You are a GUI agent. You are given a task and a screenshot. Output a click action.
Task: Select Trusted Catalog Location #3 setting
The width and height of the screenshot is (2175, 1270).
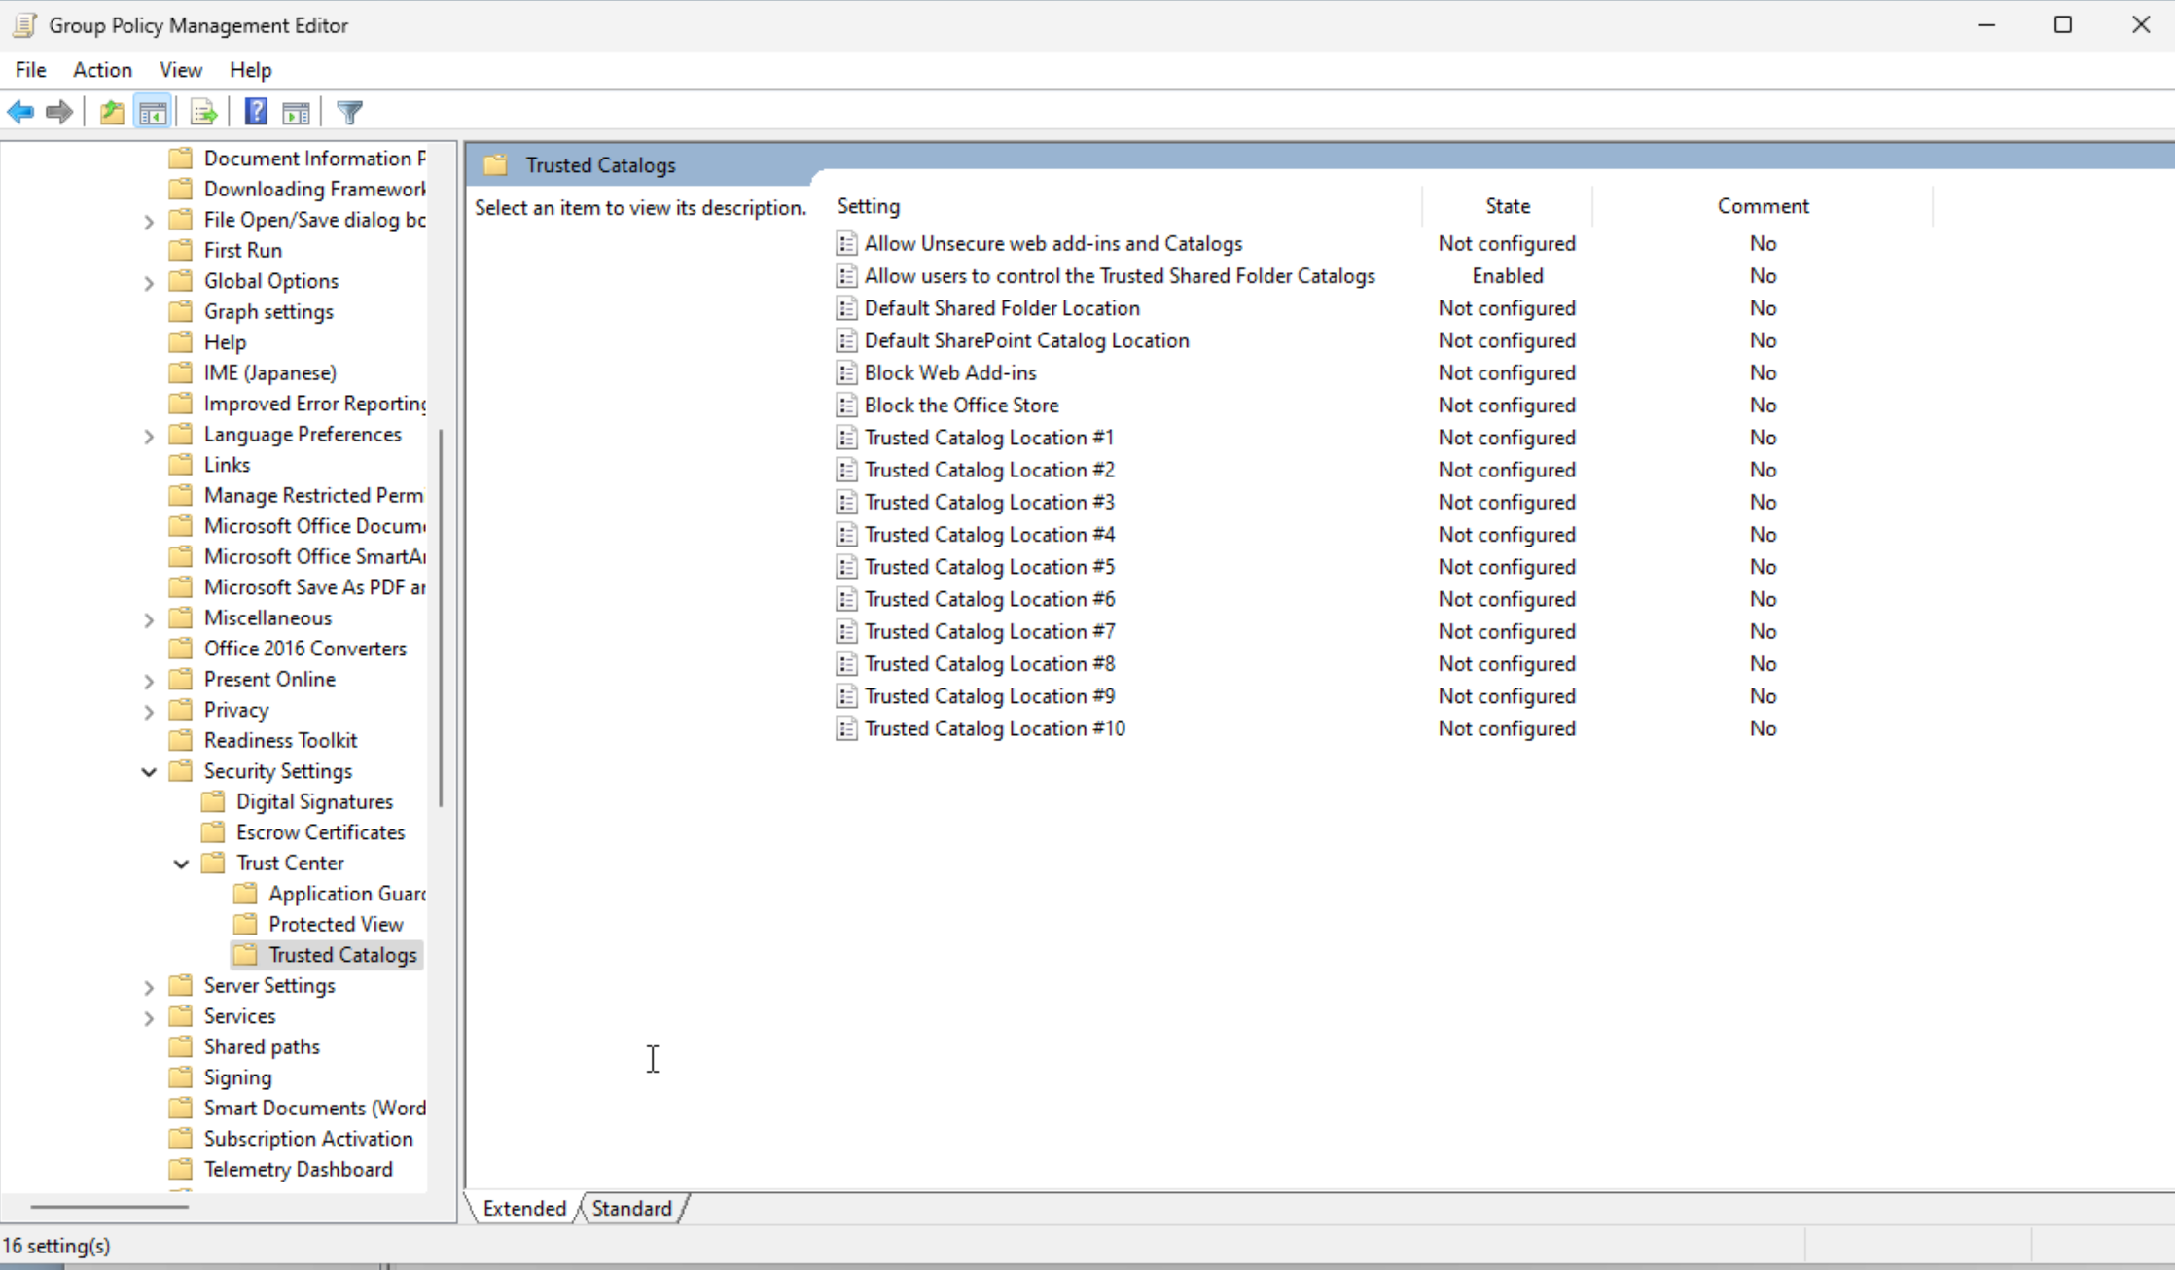(x=989, y=503)
